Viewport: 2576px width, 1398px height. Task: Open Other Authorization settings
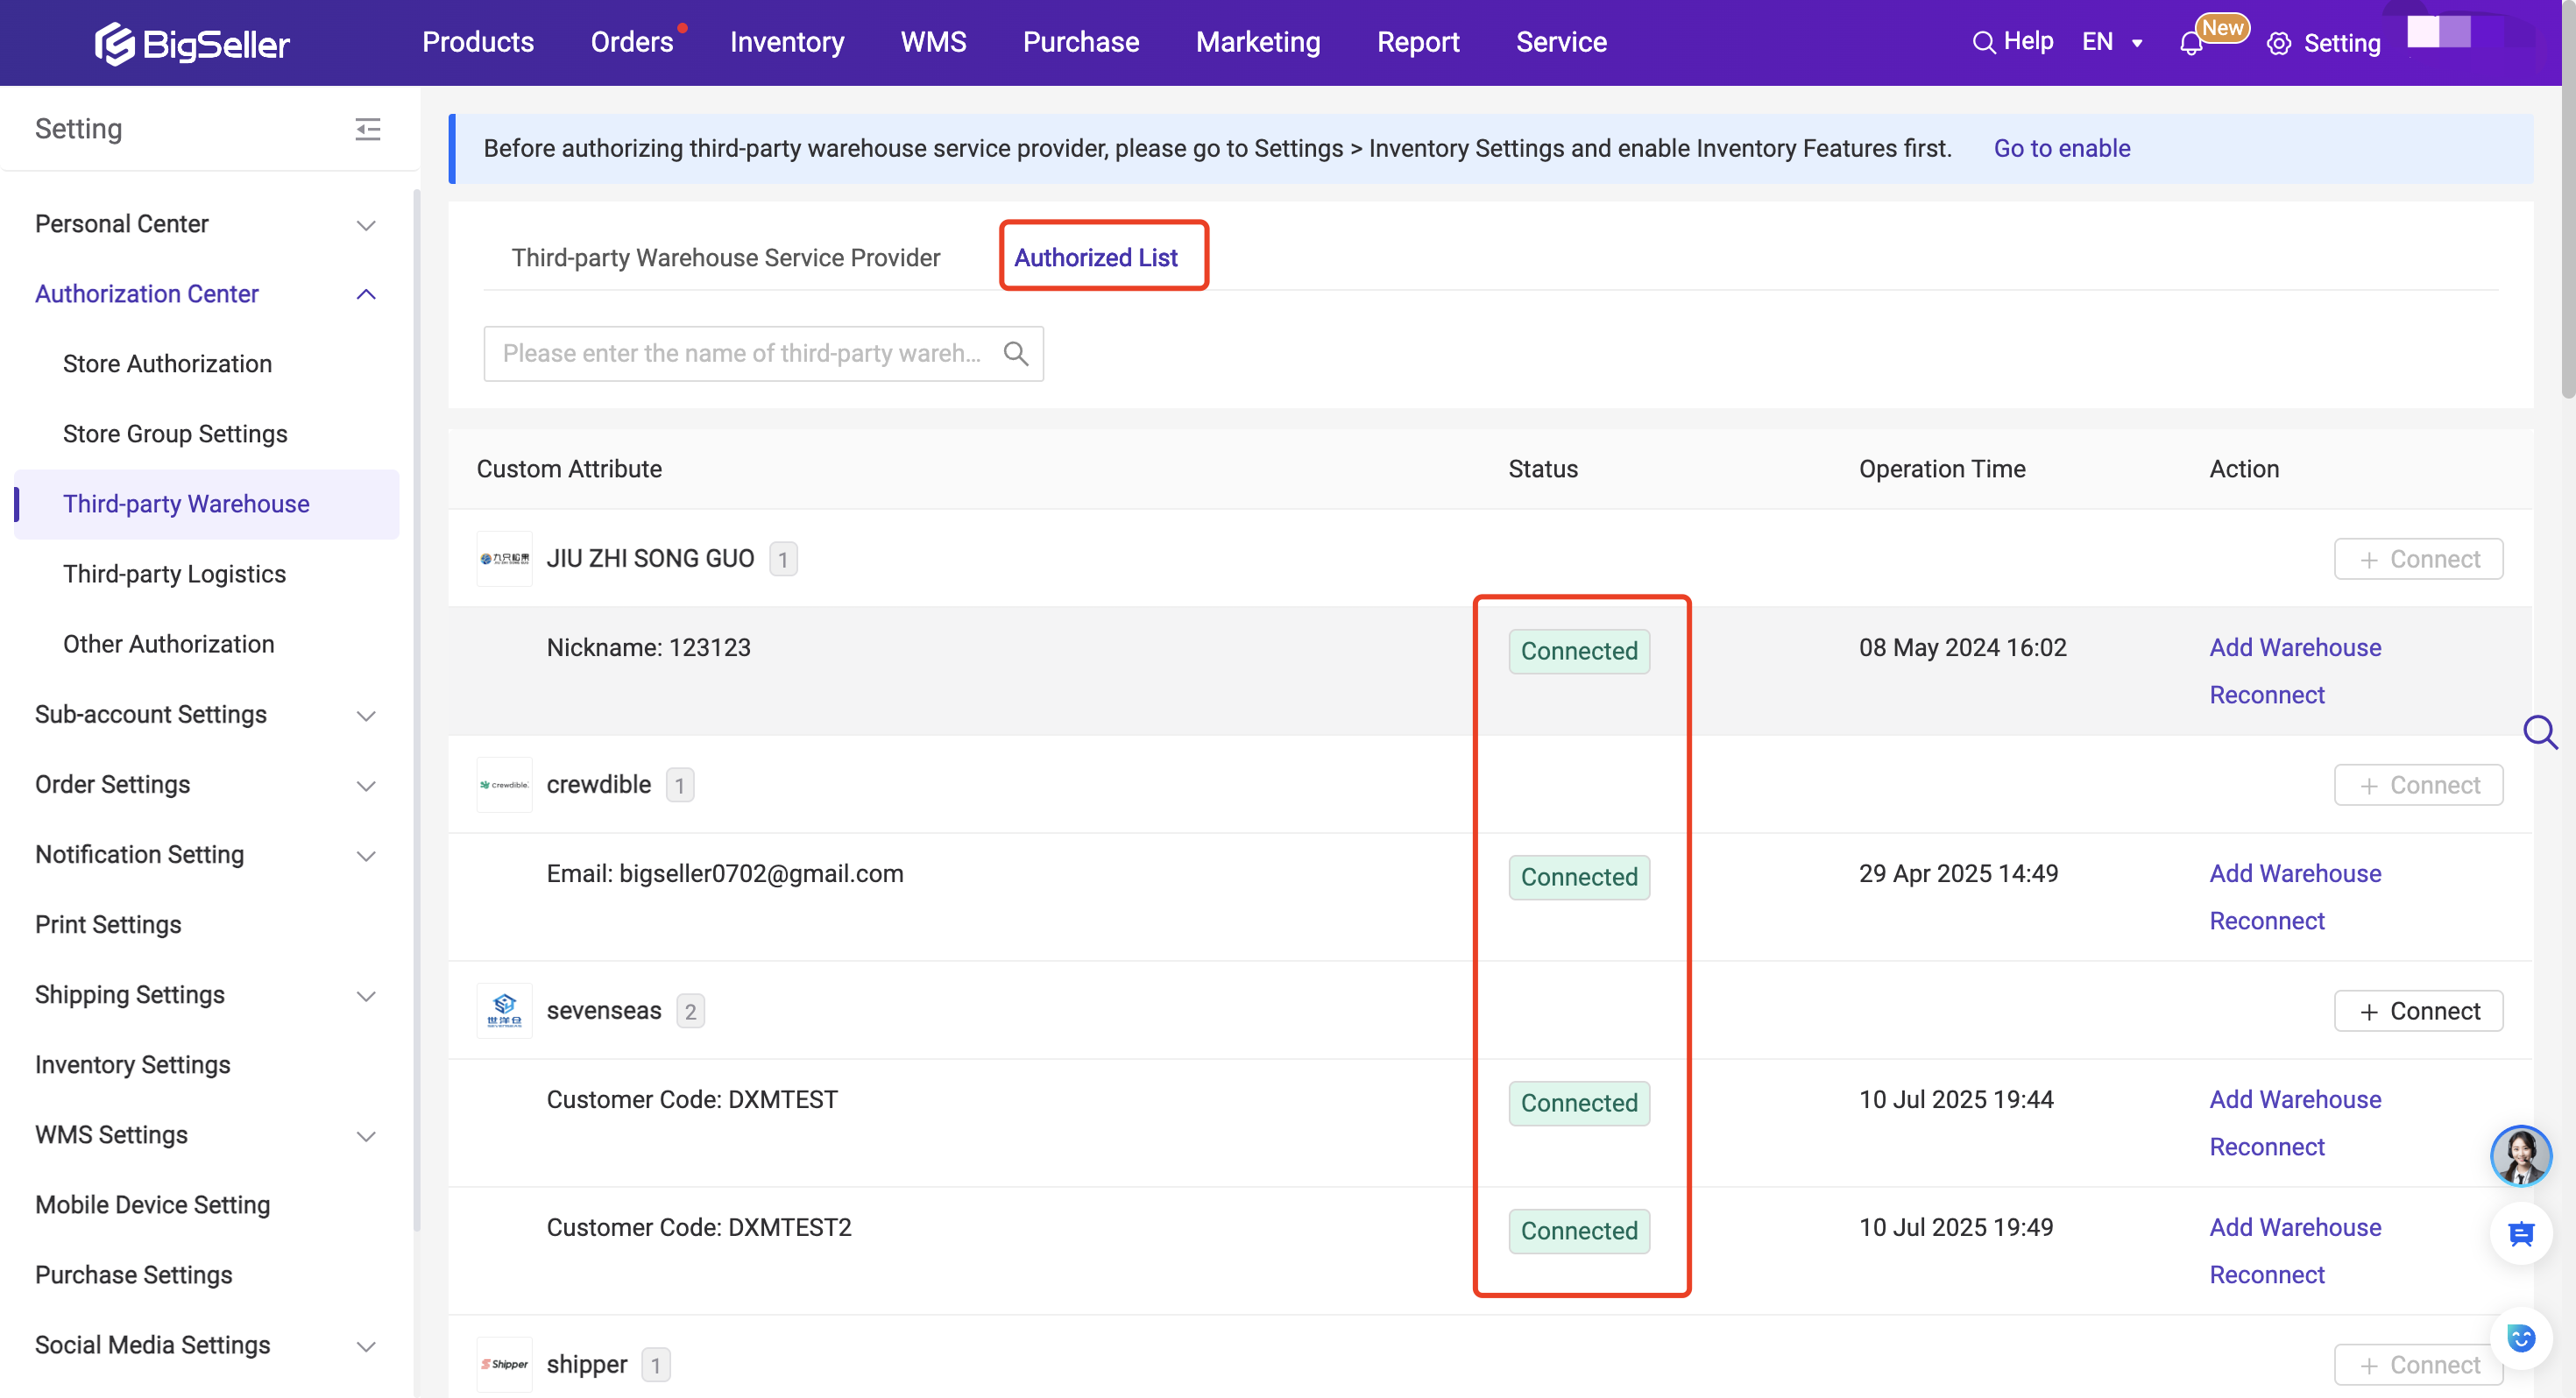[x=168, y=644]
